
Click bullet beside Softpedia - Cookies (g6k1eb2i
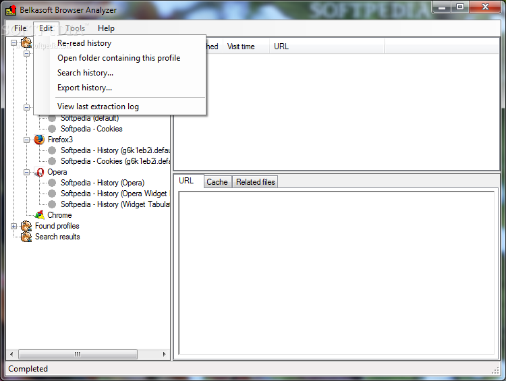click(x=52, y=161)
